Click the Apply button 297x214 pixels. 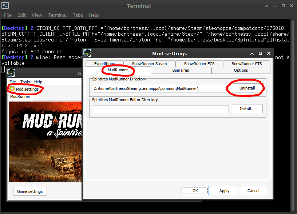(224, 190)
